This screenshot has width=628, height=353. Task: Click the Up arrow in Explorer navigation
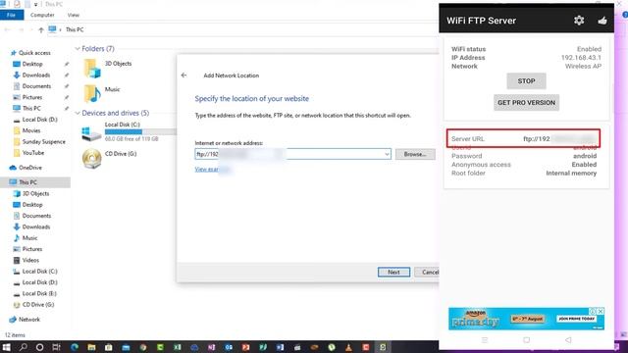(41, 29)
